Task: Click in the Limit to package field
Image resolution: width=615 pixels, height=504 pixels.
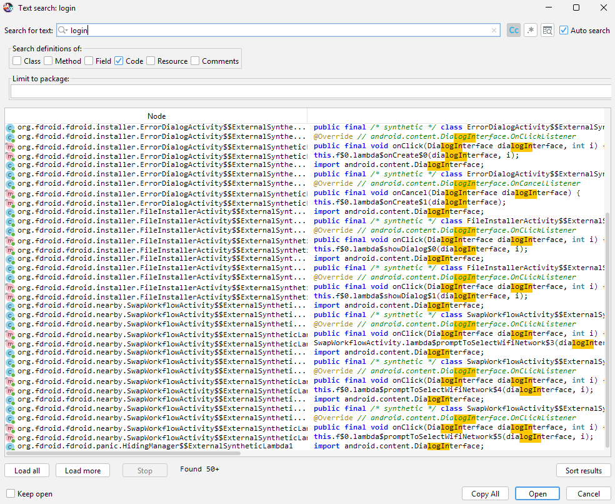Action: point(310,91)
